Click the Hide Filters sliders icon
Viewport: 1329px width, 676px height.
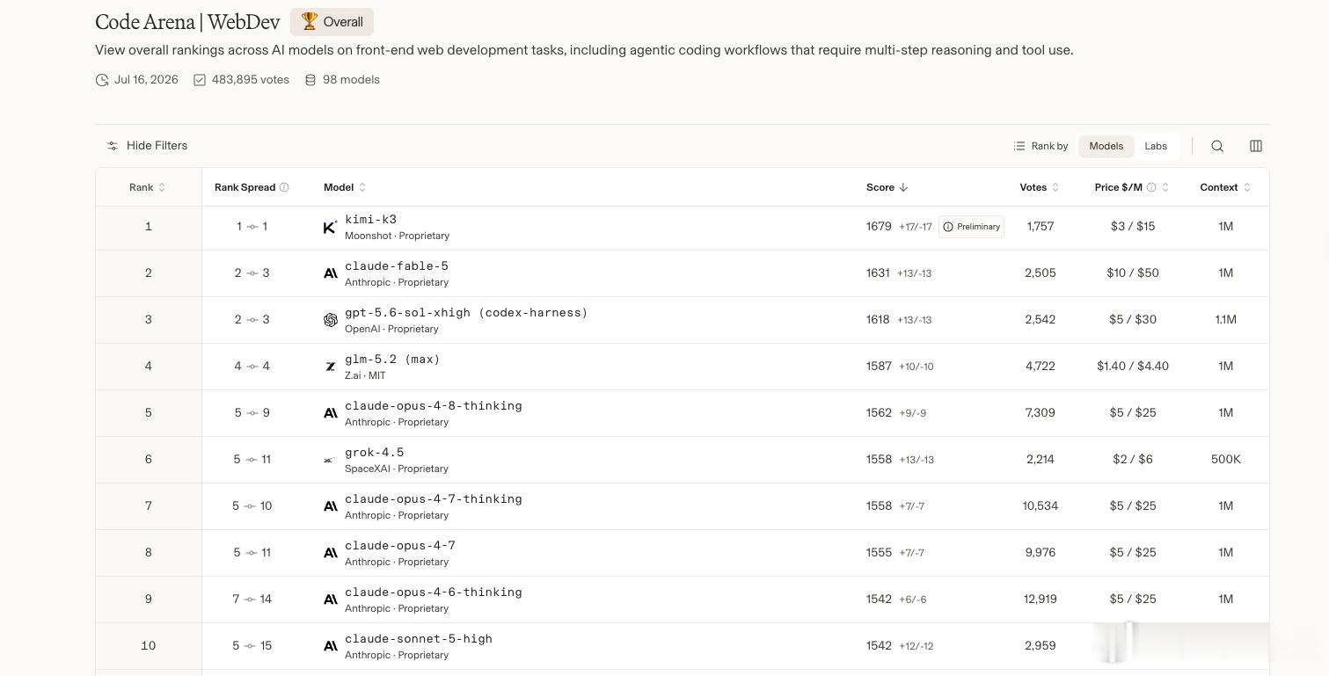(x=113, y=146)
